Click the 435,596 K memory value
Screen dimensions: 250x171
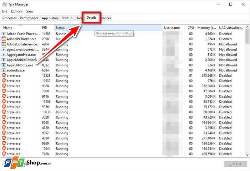(208, 154)
